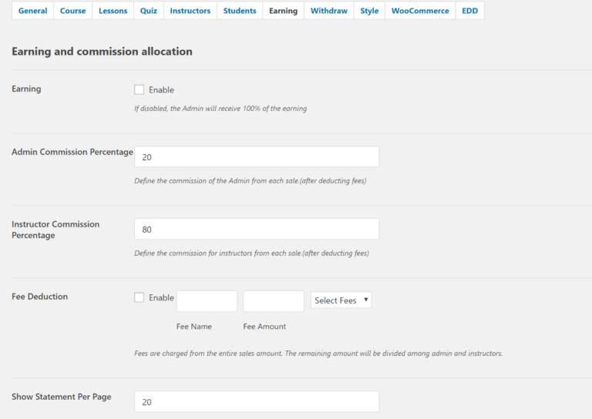Open the Style tab
This screenshot has height=419, width=592.
pos(369,11)
